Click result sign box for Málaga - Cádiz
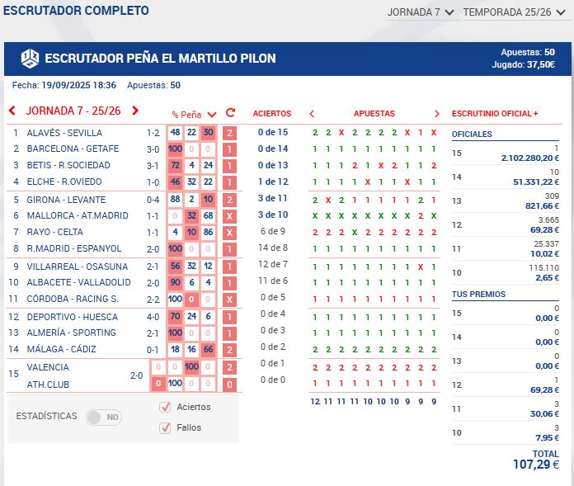The width and height of the screenshot is (574, 486). click(x=229, y=350)
